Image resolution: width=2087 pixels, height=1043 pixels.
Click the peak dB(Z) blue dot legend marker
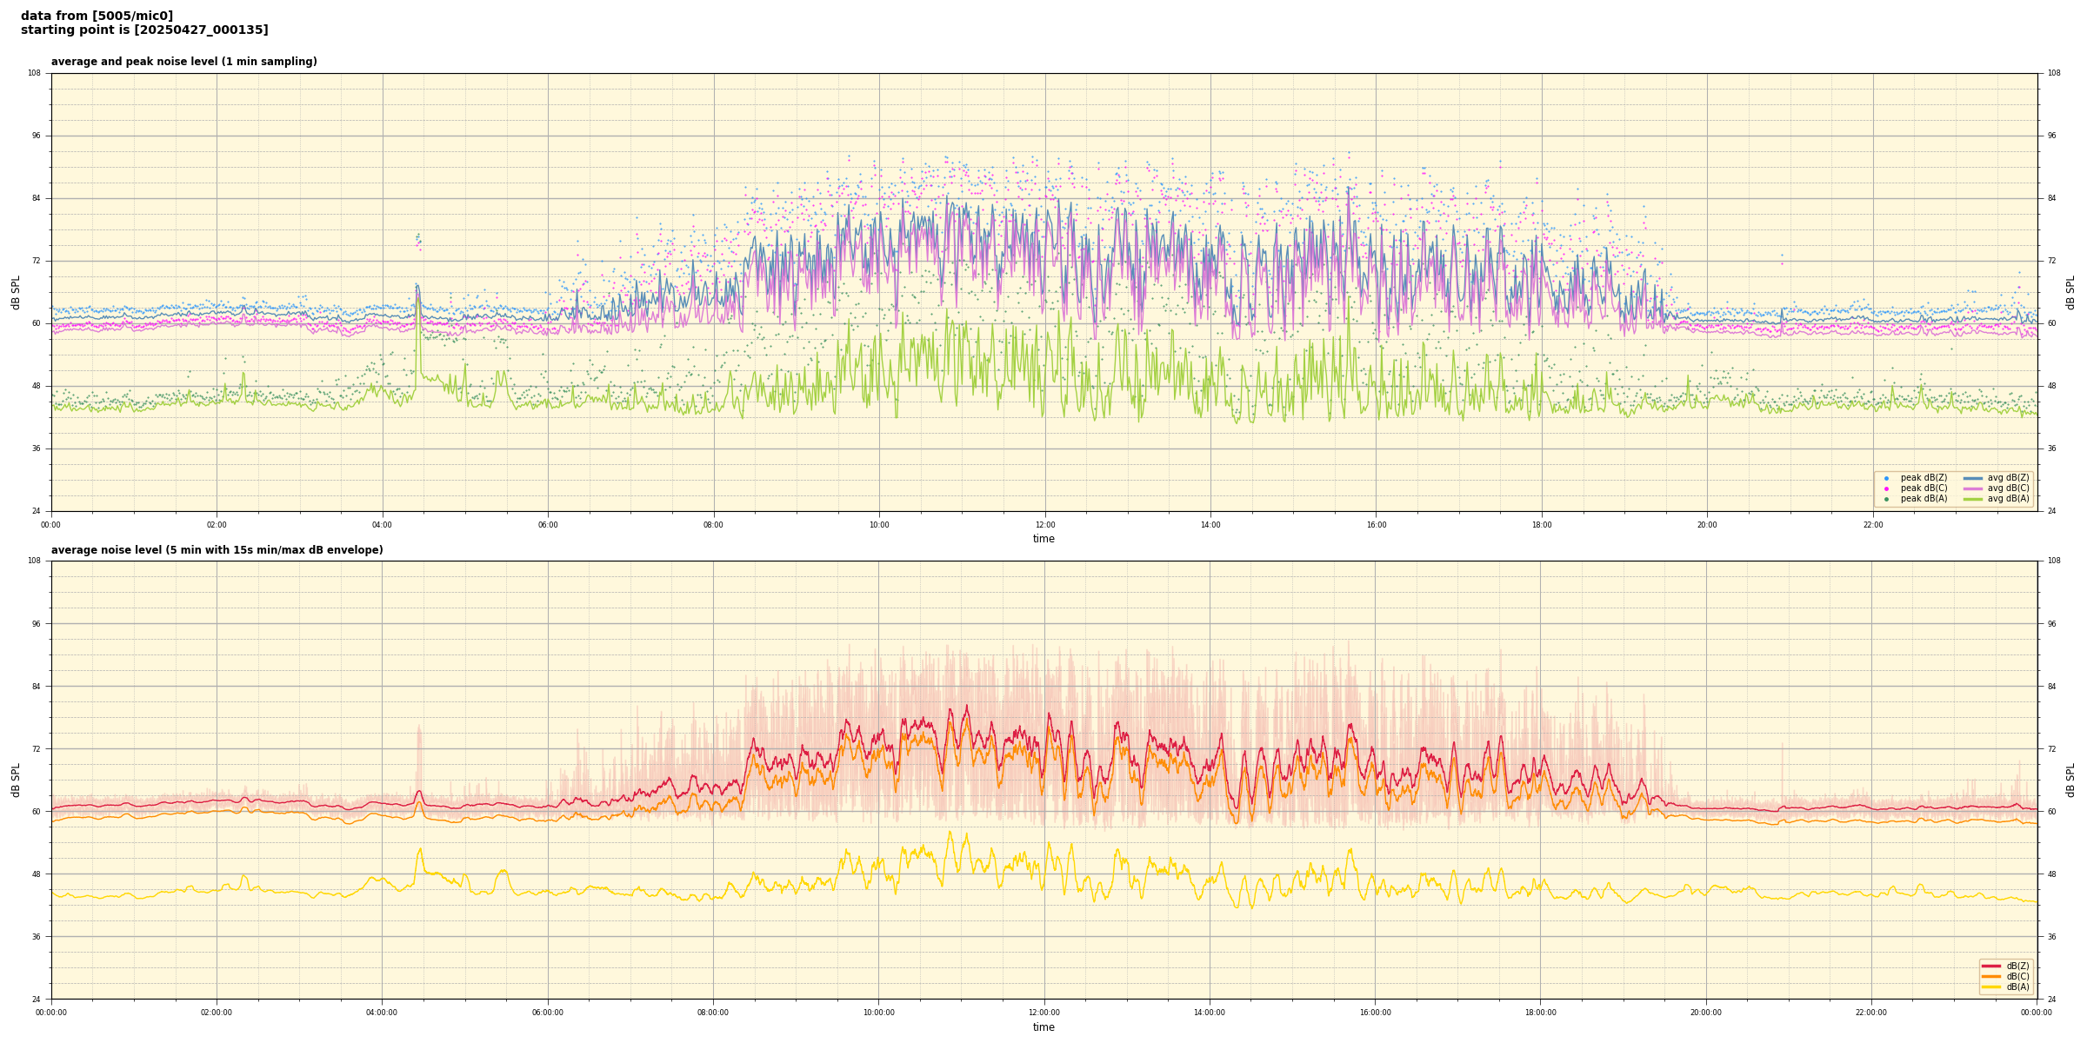point(1886,478)
